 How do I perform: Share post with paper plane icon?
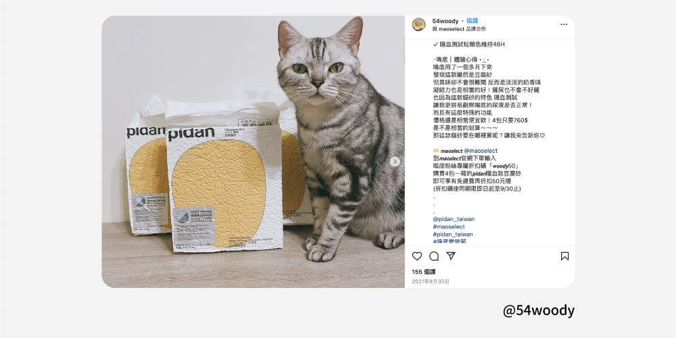tap(450, 256)
